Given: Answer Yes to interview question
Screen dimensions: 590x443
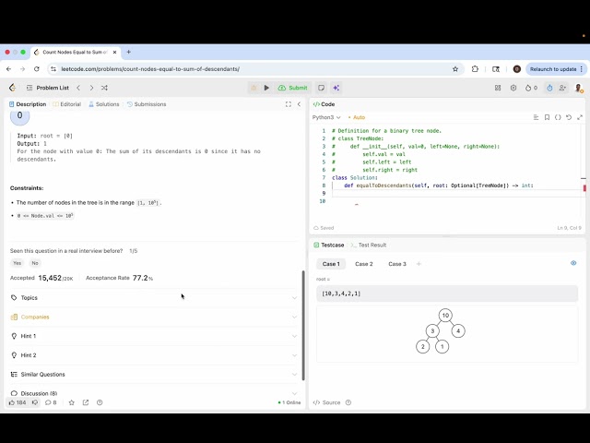Looking at the screenshot, I should pyautogui.click(x=18, y=263).
